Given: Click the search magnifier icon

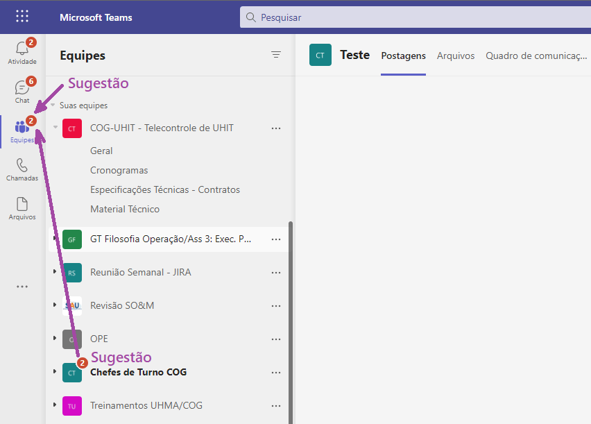Looking at the screenshot, I should [x=250, y=17].
